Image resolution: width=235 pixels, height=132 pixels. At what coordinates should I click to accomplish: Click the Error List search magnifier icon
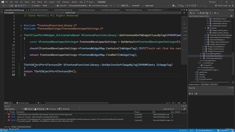coord(184,109)
